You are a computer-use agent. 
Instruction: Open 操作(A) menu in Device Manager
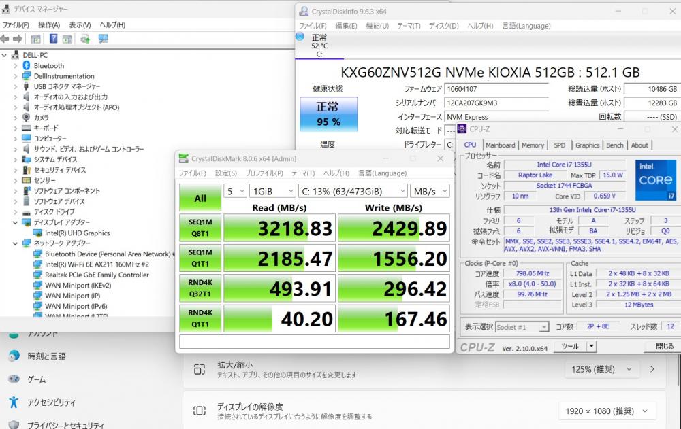[x=49, y=24]
